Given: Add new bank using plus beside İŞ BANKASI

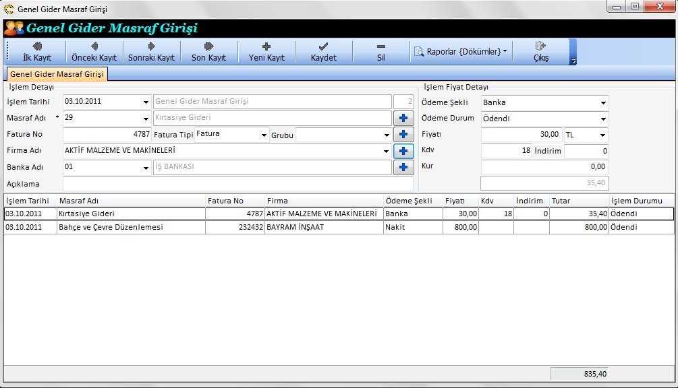Looking at the screenshot, I should point(403,168).
